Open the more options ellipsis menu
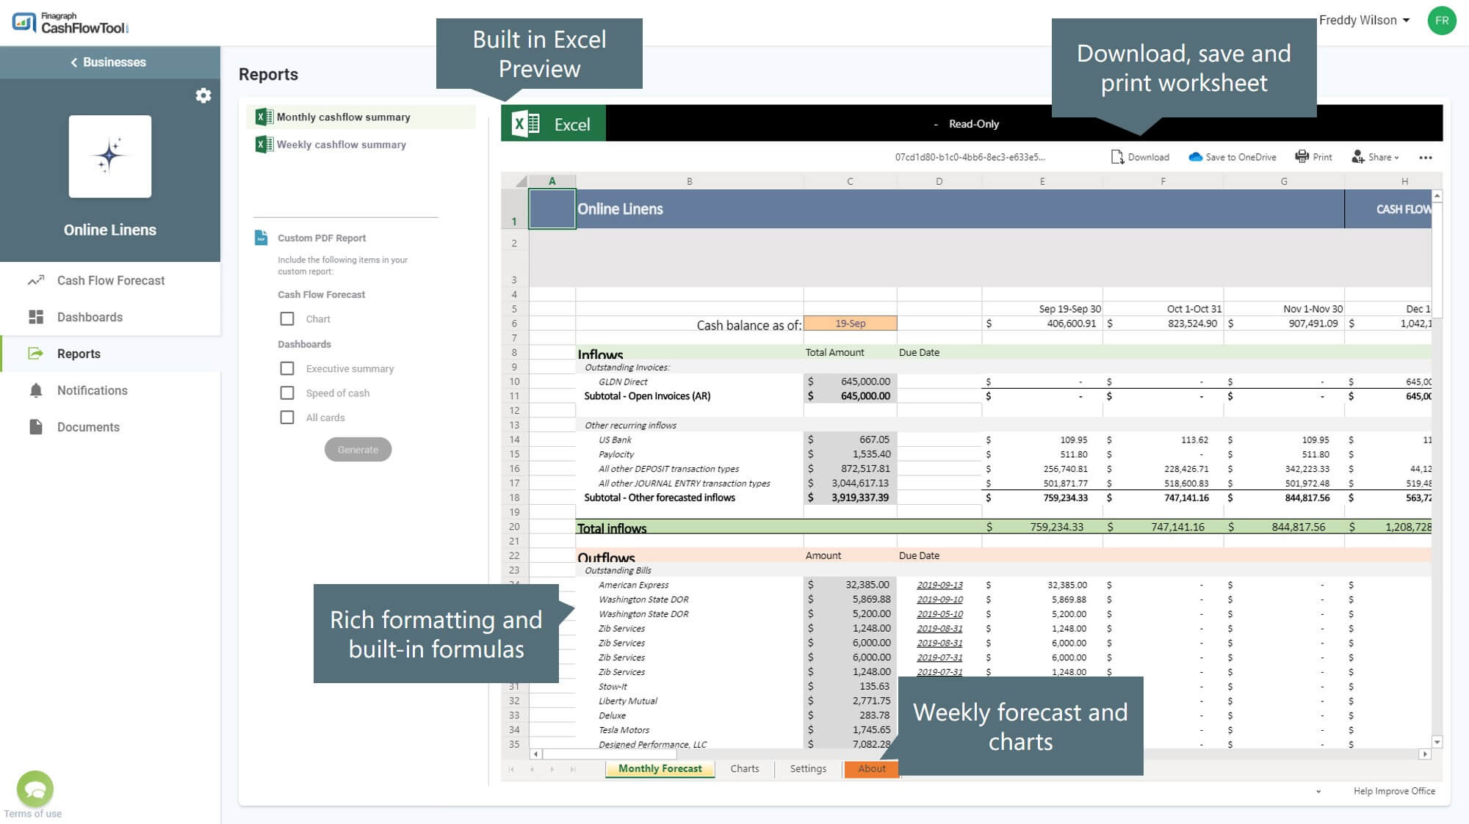1469x824 pixels. click(x=1426, y=158)
